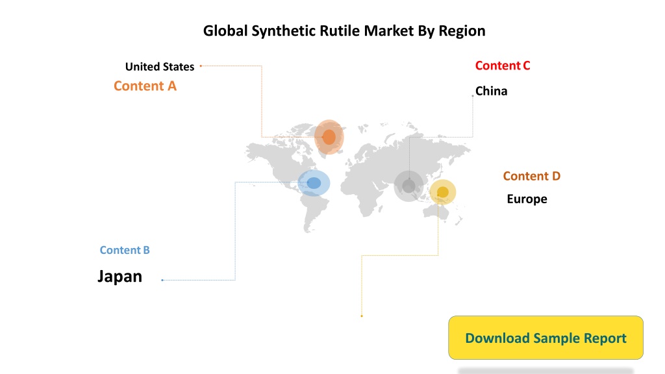665x374 pixels.
Task: Click the "Japan" label
Action: point(119,277)
